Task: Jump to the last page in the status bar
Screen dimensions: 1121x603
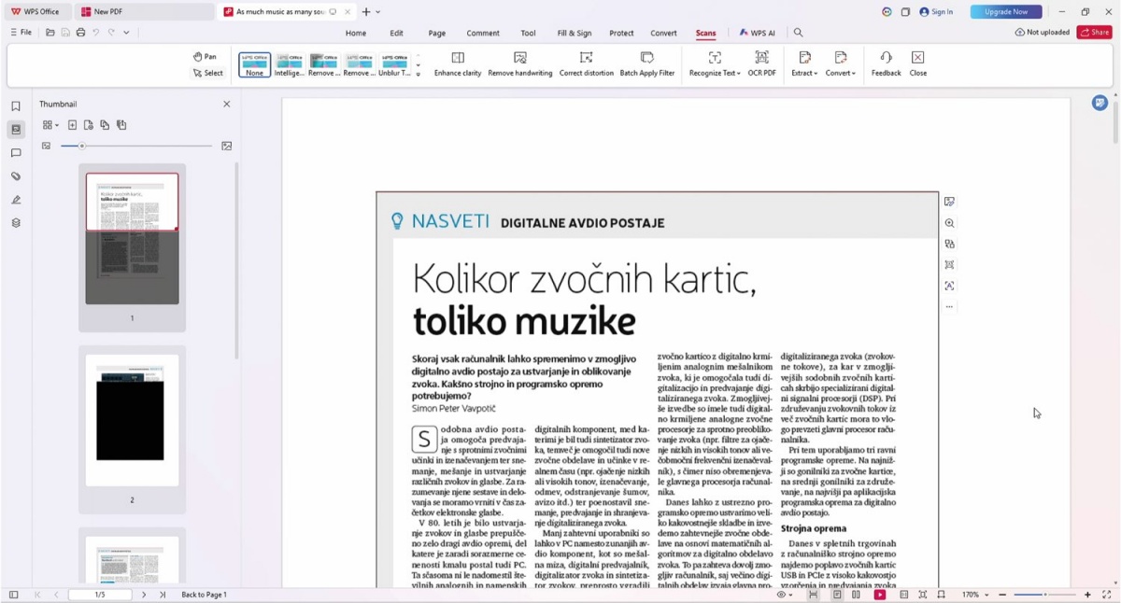Action: (163, 595)
